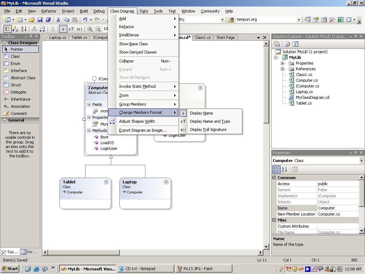Select the LoginUser method in Computer class

109,148
